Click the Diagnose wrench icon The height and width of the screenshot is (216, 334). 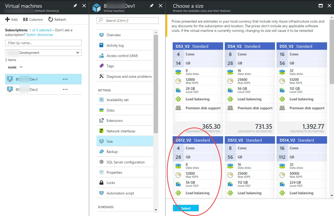(x=102, y=76)
